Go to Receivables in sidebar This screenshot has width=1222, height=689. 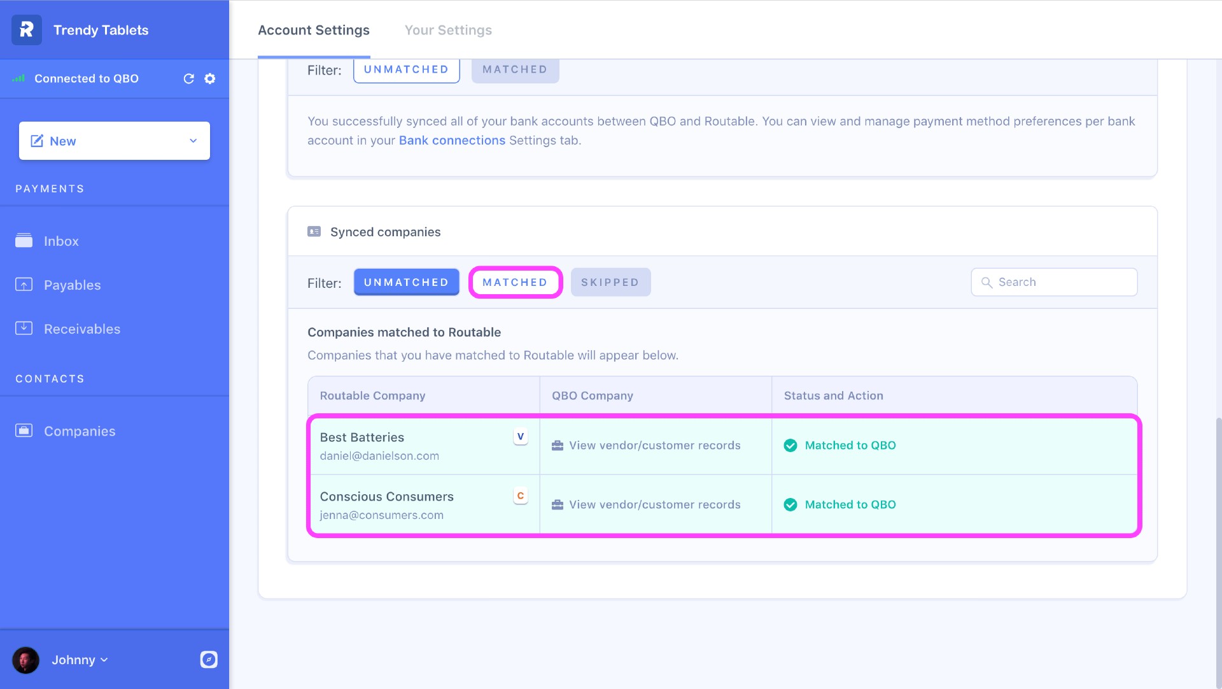(81, 329)
